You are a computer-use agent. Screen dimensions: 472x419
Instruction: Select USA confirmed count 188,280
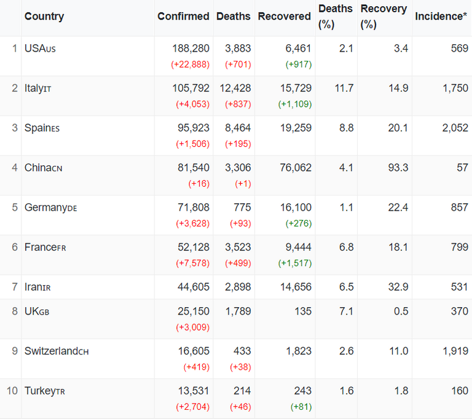[x=191, y=49]
